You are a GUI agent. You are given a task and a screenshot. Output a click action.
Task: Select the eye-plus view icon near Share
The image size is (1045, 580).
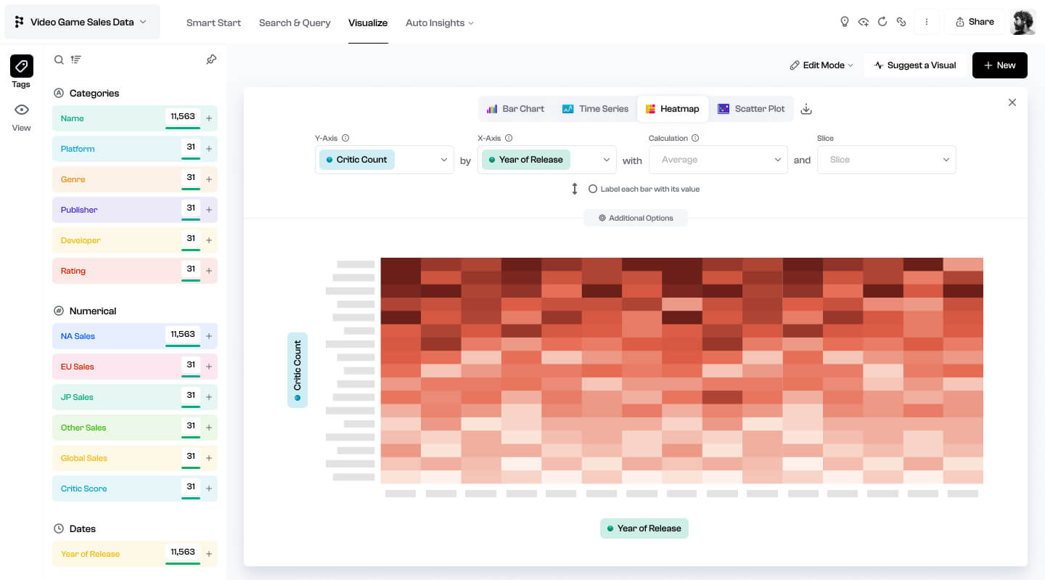tap(864, 22)
